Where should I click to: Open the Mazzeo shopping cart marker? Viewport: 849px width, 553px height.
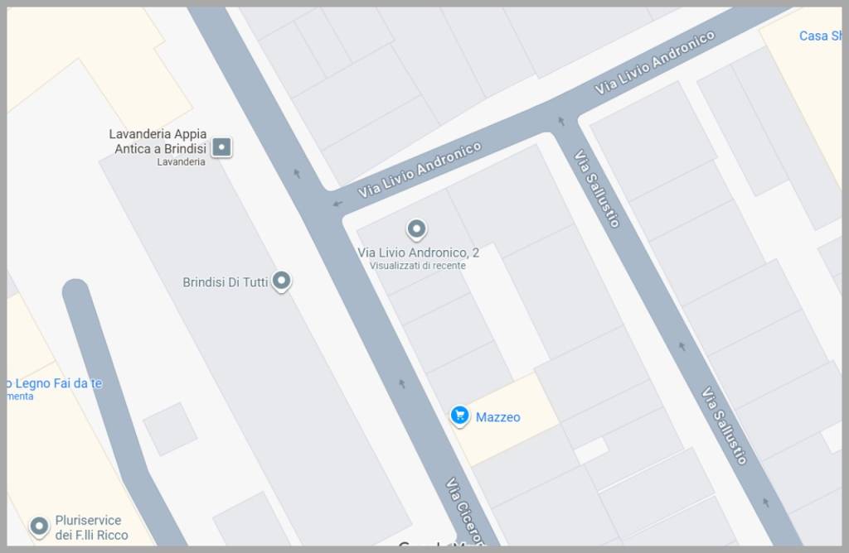pyautogui.click(x=459, y=416)
